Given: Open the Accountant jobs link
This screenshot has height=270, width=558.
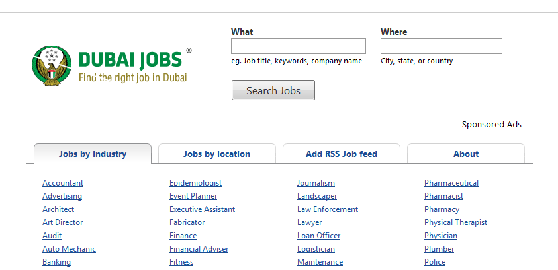Looking at the screenshot, I should pyautogui.click(x=63, y=183).
